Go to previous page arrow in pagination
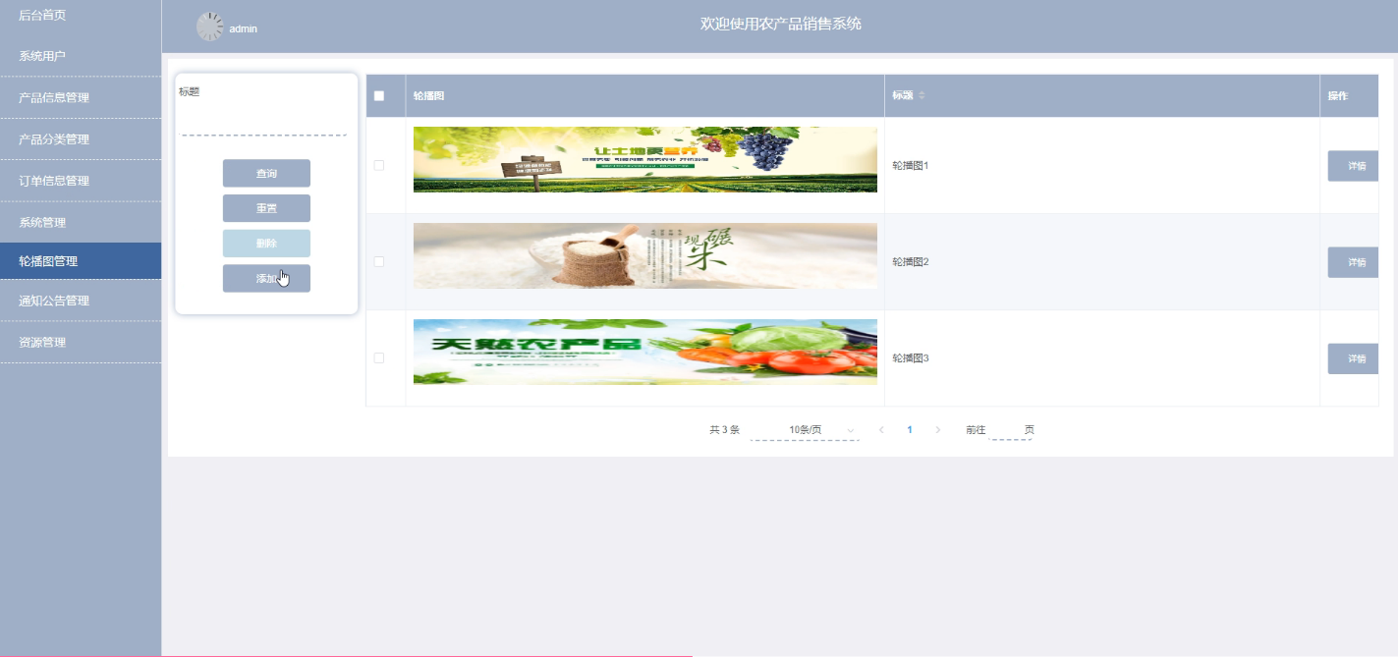The image size is (1398, 657). point(881,430)
